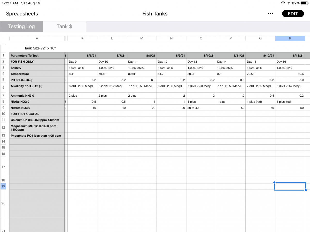Tap the location arrow status icon
Viewport: 310px width, 232px height.
289,3
